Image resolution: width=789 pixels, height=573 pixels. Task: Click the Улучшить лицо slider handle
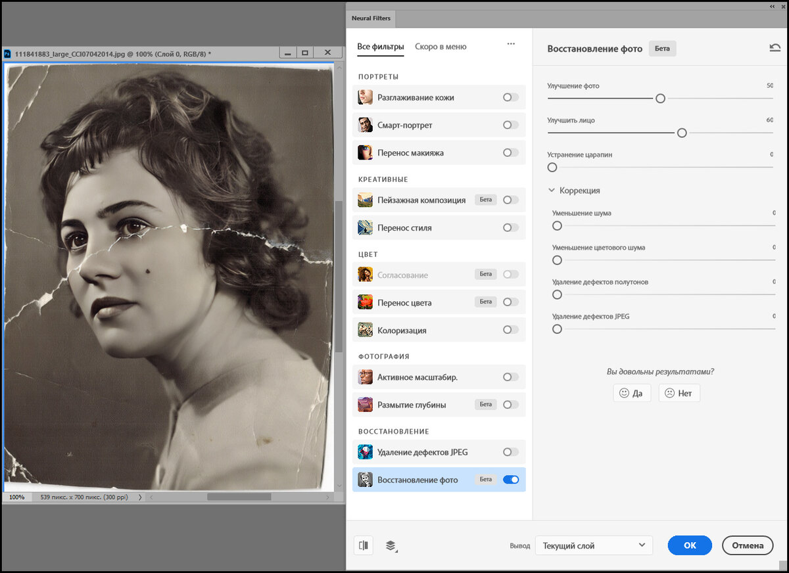coord(682,132)
